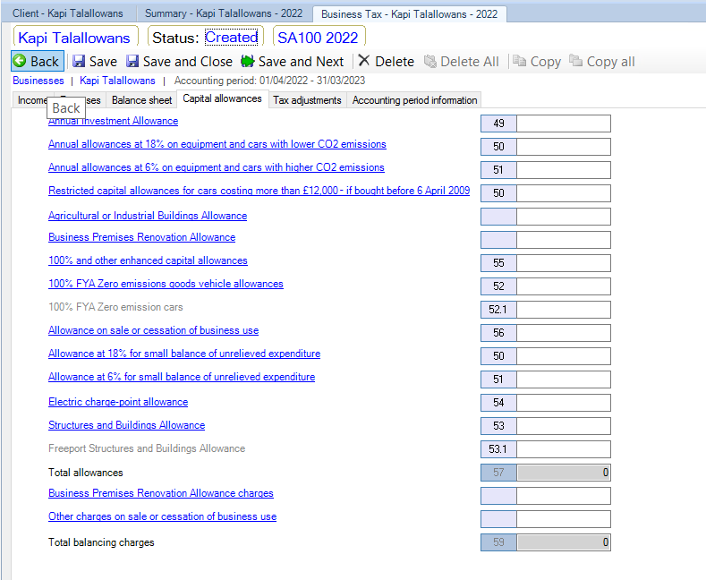Click input for Allowance at 6% small balance

pos(564,380)
